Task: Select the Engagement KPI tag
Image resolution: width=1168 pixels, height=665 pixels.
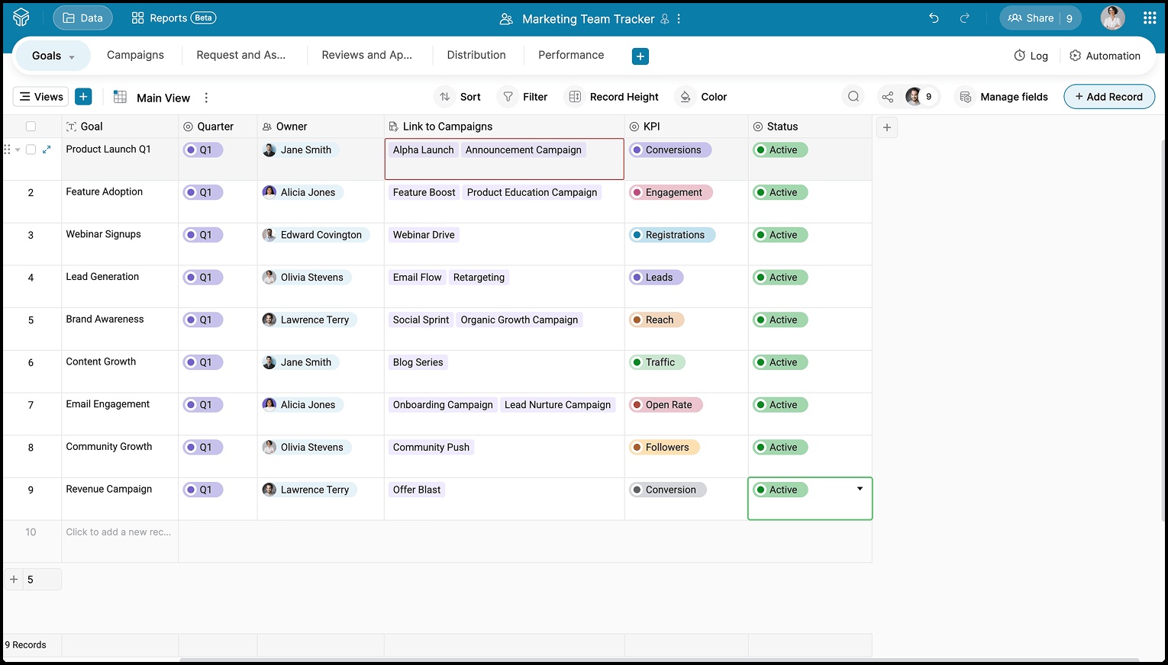Action: tap(671, 193)
